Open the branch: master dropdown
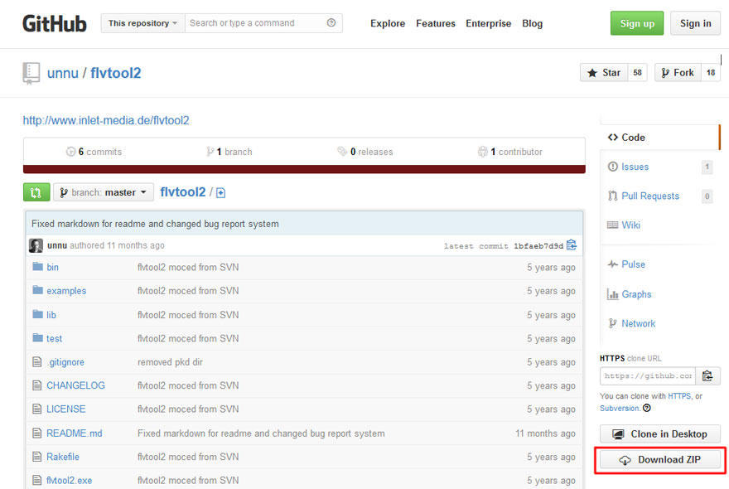 (104, 192)
